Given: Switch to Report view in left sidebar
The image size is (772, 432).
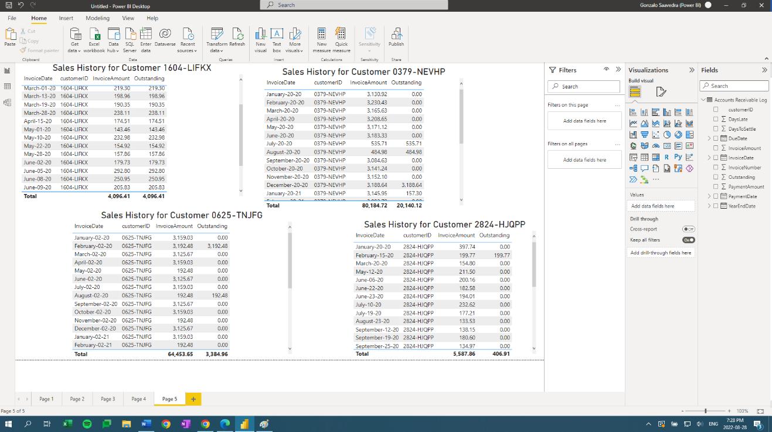Looking at the screenshot, I should tap(8, 71).
